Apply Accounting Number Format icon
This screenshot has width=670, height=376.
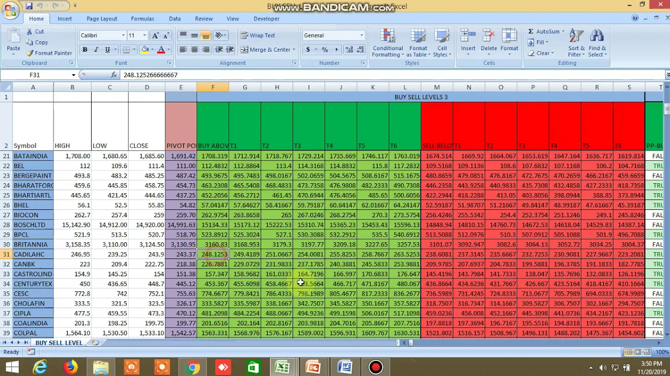click(308, 50)
